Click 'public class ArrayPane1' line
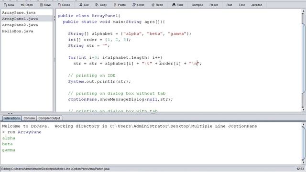The height and width of the screenshot is (172, 306). [x=89, y=16]
